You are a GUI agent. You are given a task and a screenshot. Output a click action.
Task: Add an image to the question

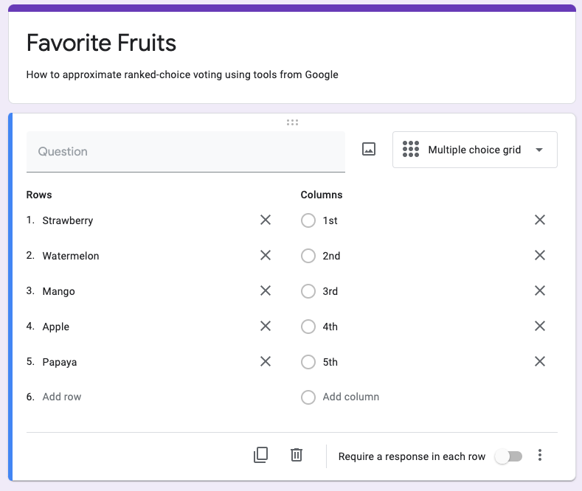pos(369,149)
